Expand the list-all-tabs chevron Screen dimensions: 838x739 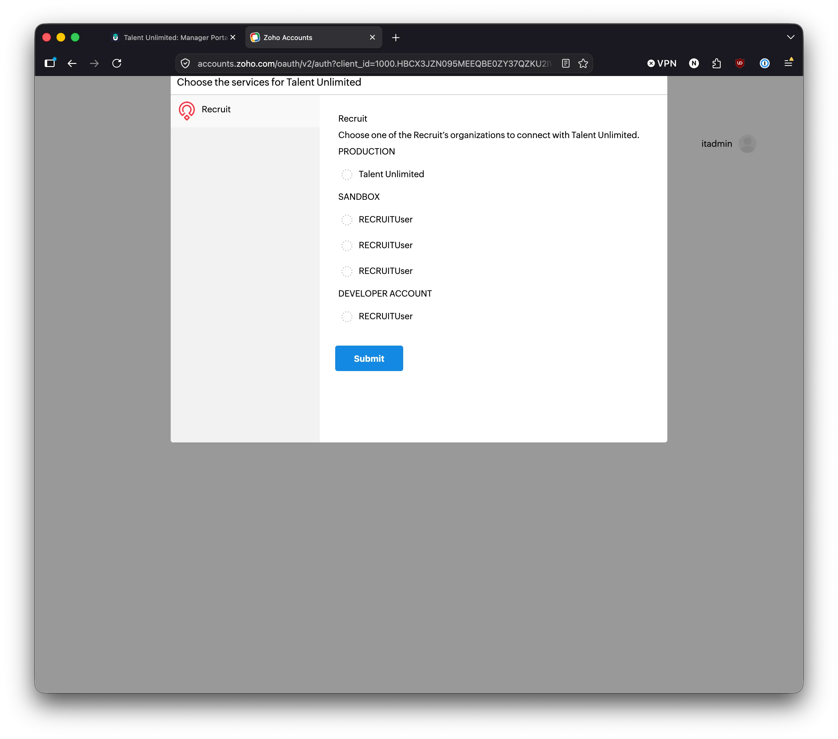[x=791, y=37]
